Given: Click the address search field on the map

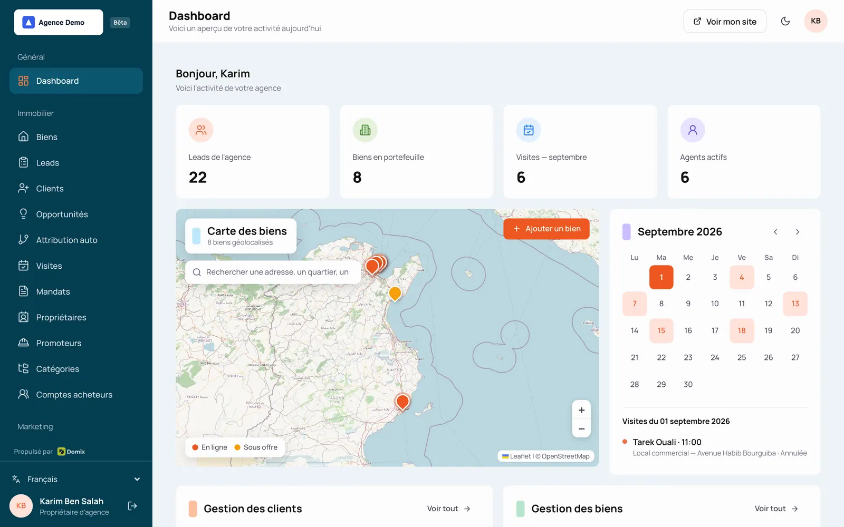Looking at the screenshot, I should pos(273,272).
